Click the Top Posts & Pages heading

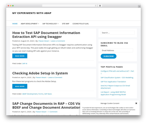click(x=112, y=67)
